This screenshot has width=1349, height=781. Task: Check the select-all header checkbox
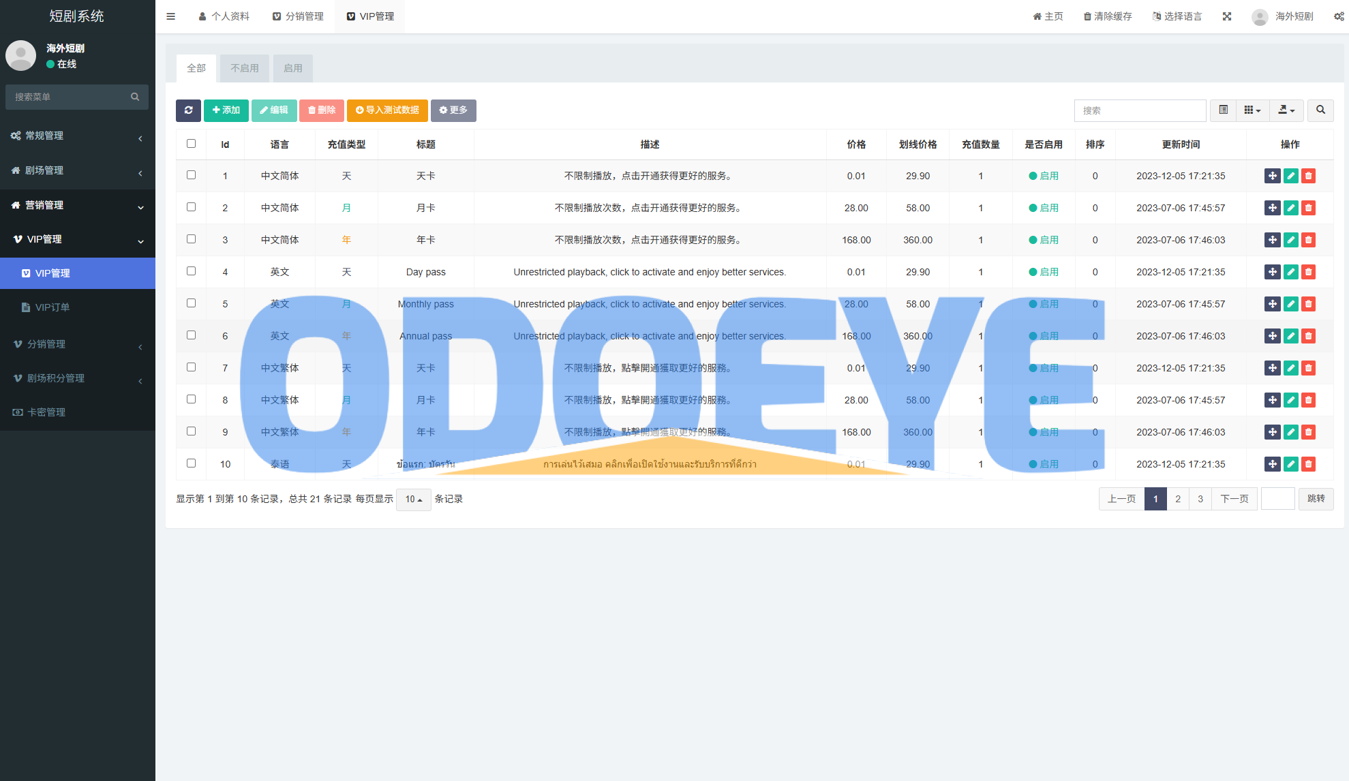point(191,144)
